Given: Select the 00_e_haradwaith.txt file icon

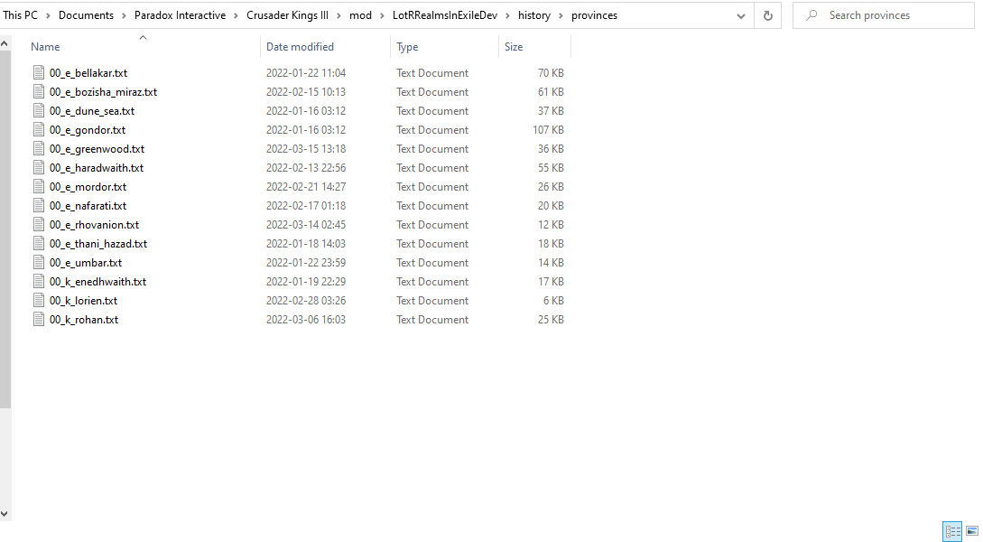Looking at the screenshot, I should (39, 167).
